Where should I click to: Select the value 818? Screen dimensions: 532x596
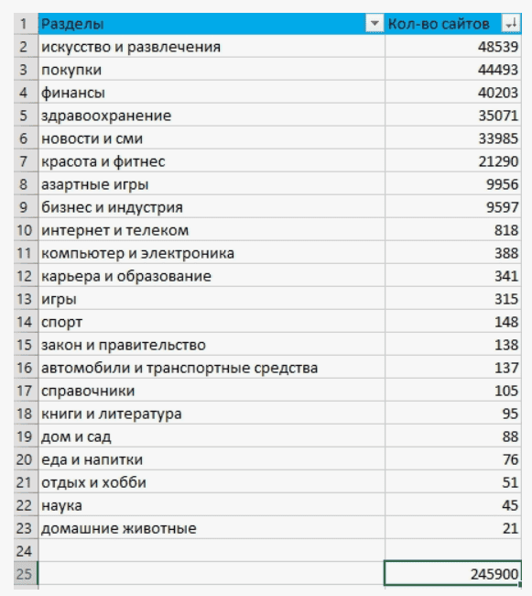coord(453,230)
